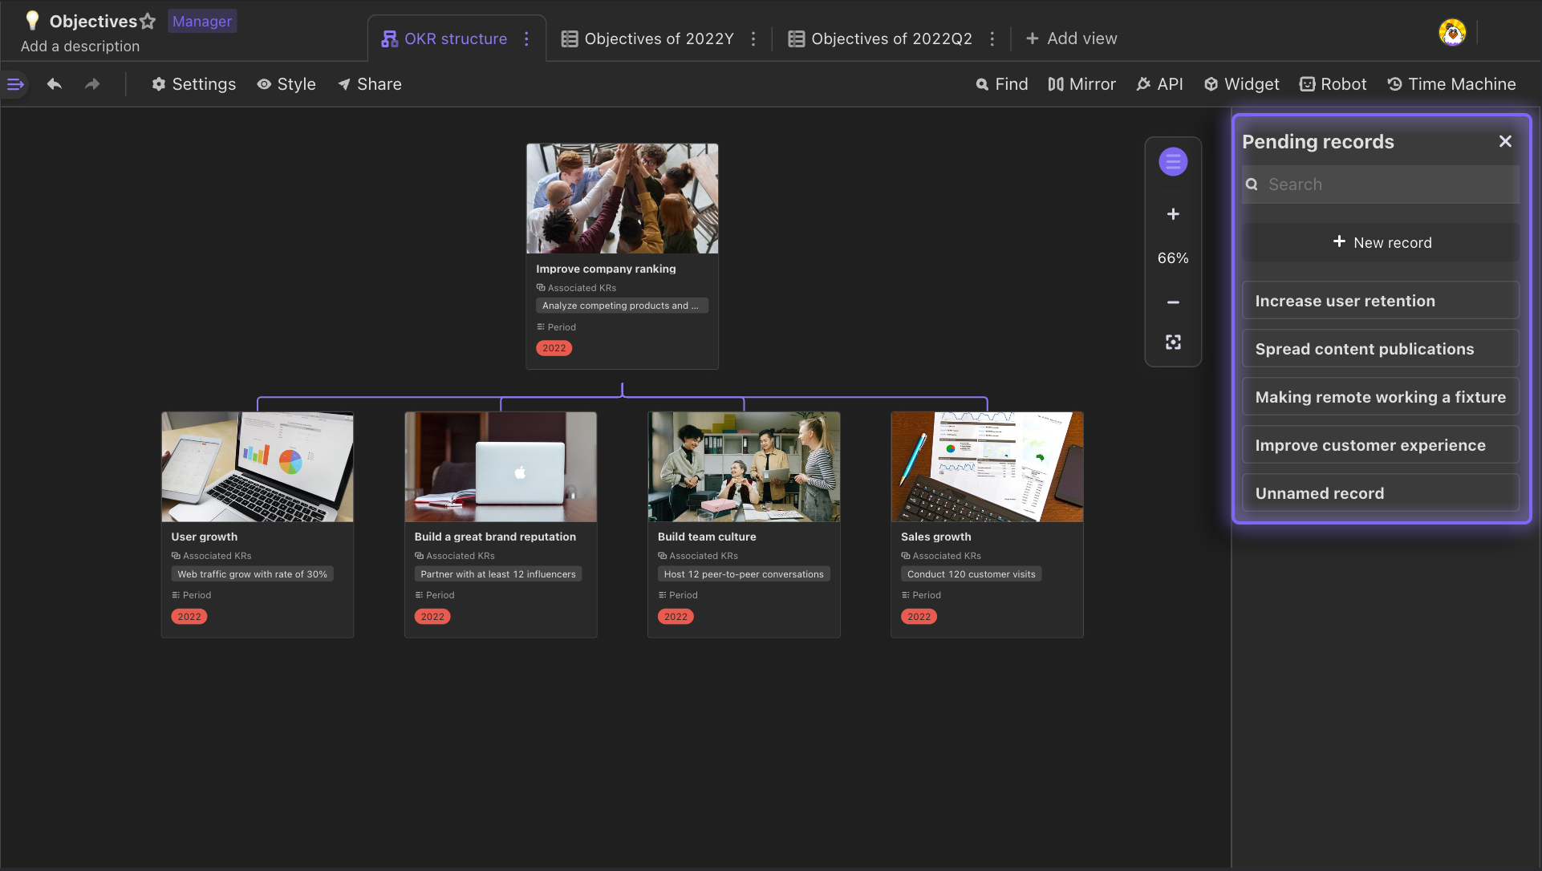Viewport: 1542px width, 871px height.
Task: Open Sales growth card image
Action: pyautogui.click(x=987, y=467)
